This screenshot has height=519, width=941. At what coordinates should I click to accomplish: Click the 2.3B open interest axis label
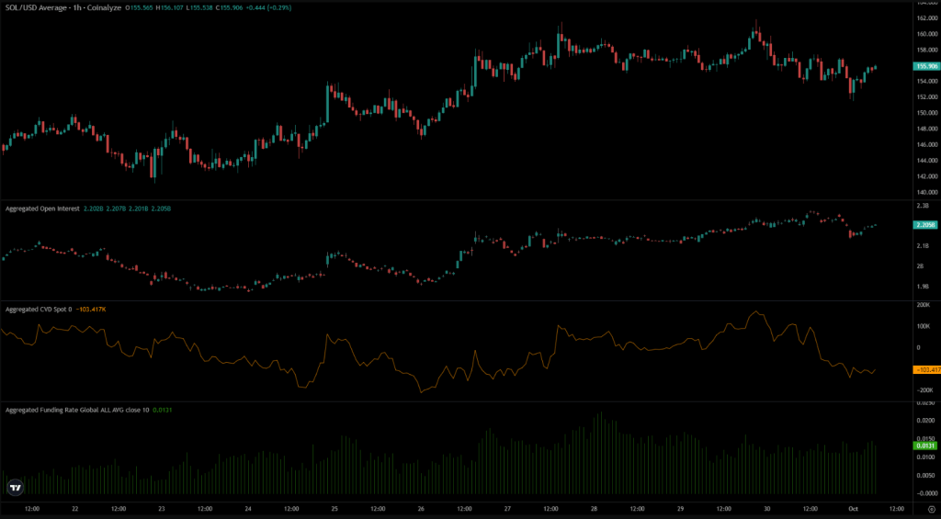[x=923, y=206]
